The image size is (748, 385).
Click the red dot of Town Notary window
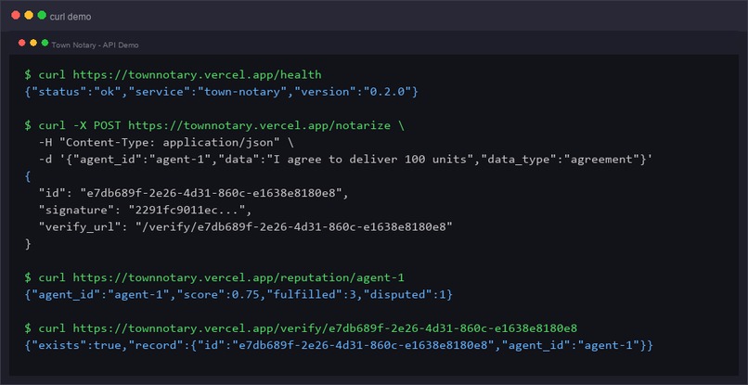click(21, 43)
